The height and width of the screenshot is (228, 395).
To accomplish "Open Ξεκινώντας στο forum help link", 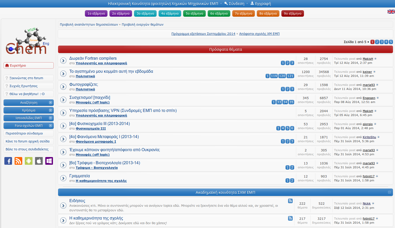I will click(x=29, y=78).
